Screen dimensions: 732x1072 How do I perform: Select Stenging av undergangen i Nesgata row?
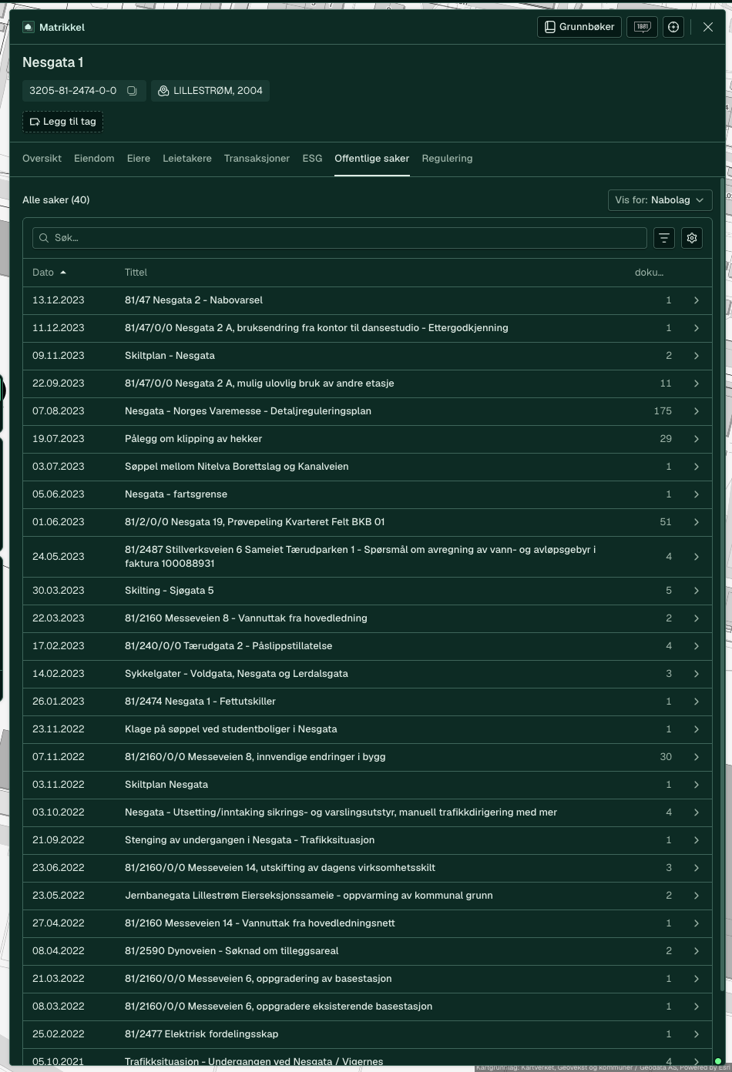(368, 840)
